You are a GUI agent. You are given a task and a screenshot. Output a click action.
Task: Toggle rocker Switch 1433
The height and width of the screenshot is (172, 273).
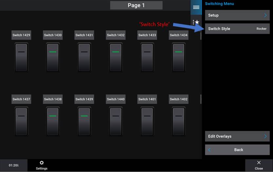click(x=147, y=58)
